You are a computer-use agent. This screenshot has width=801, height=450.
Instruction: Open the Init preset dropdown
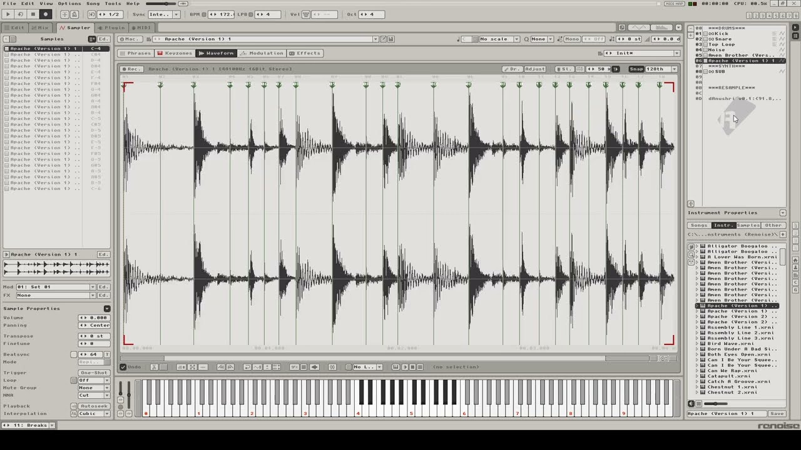point(641,53)
